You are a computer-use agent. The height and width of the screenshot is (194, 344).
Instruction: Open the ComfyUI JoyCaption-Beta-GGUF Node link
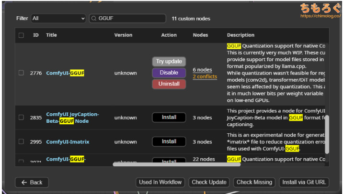[72, 118]
